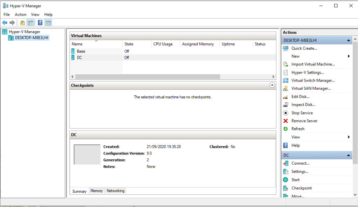Select the DC virtual machine row
This screenshot has height=207, width=358.
[x=173, y=57]
